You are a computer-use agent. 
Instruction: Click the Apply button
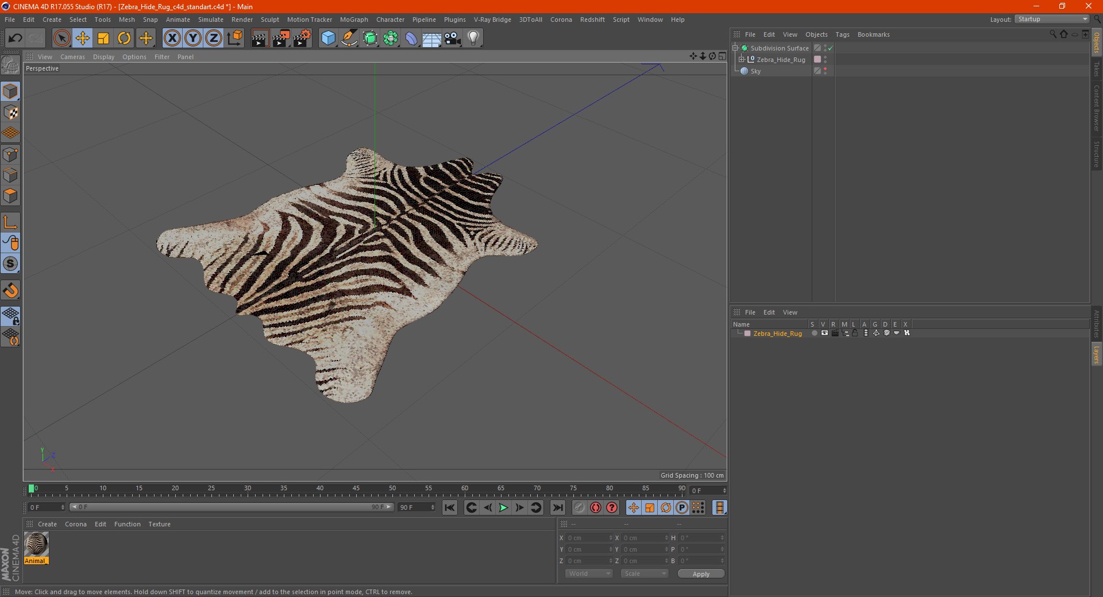click(x=701, y=573)
